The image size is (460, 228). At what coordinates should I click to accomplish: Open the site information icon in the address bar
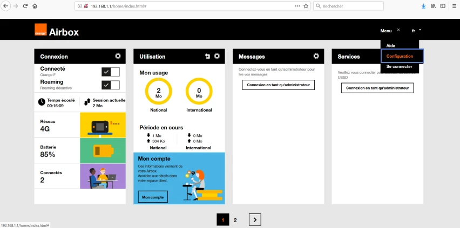[x=79, y=6]
